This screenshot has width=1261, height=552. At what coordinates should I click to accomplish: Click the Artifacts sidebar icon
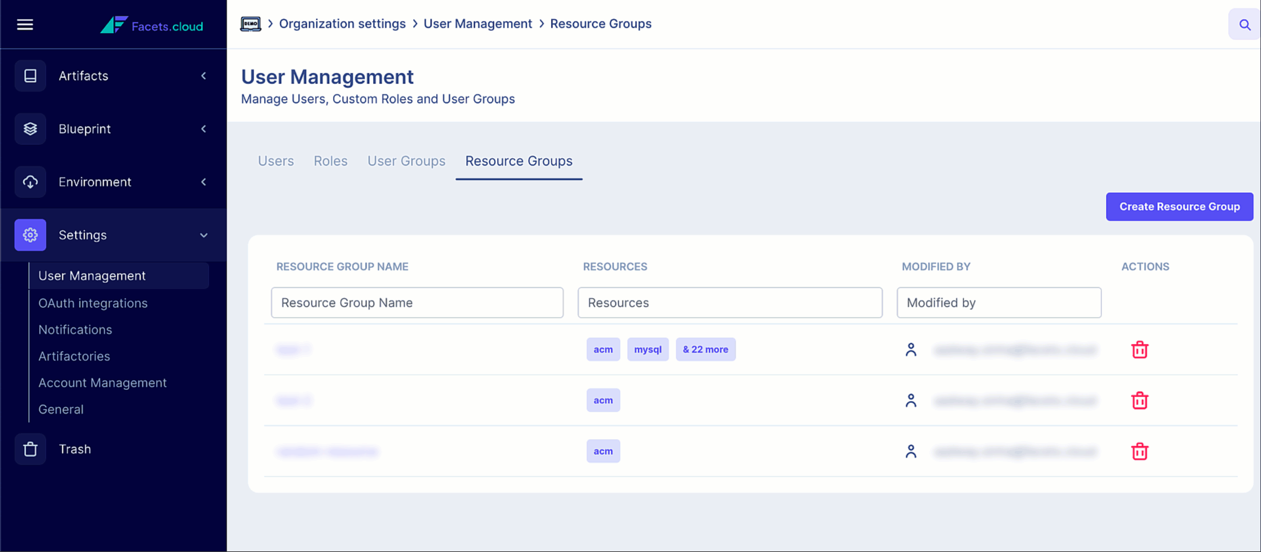(x=30, y=75)
